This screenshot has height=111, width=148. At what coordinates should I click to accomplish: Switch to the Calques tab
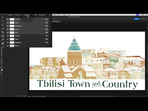tap(10, 15)
